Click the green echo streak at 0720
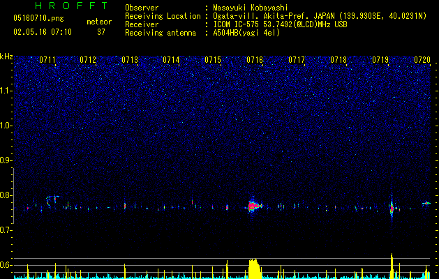This screenshot has width=439, height=279. pos(426,203)
